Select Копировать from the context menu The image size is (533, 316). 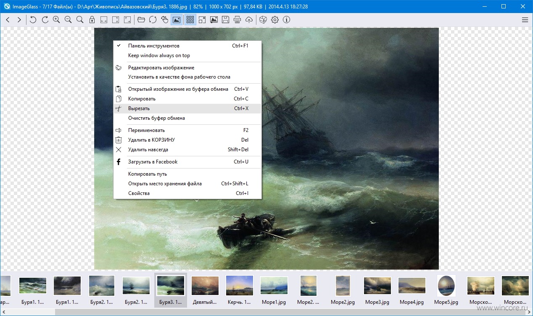187,99
